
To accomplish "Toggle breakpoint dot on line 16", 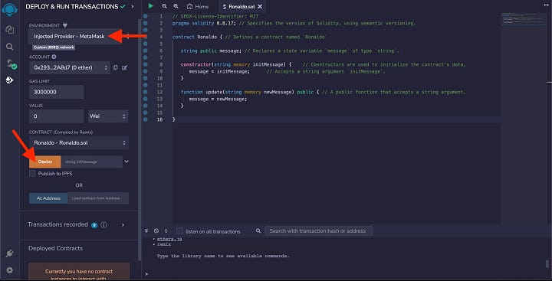I will [145, 119].
